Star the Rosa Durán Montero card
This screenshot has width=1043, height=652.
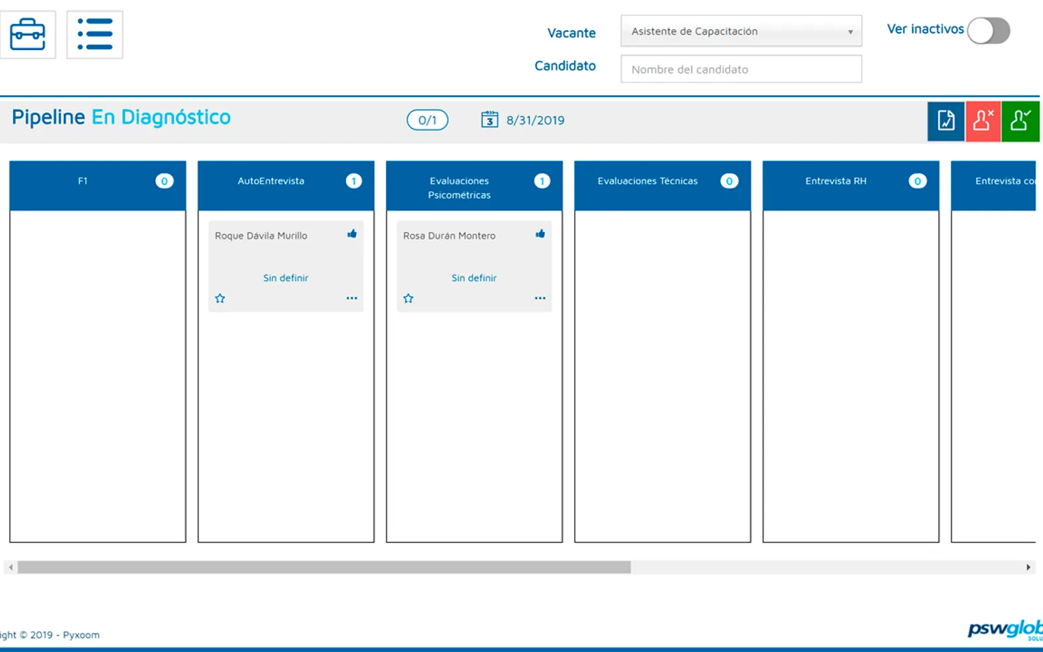pyautogui.click(x=409, y=299)
